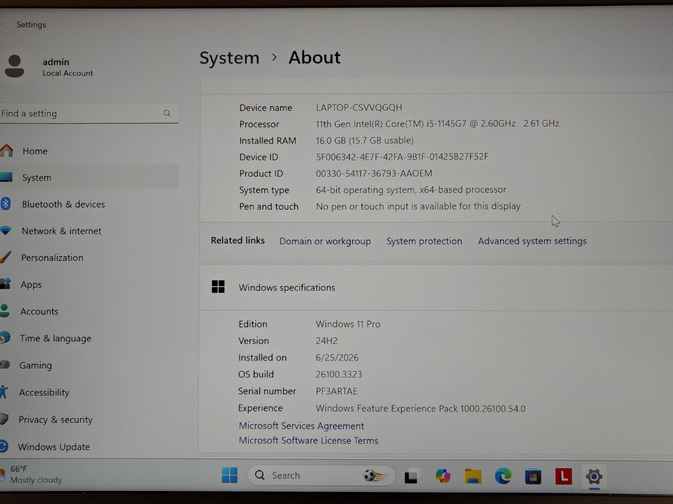Select the device name LAPTOP-CSVVQGQH
673x504 pixels.
(x=359, y=108)
